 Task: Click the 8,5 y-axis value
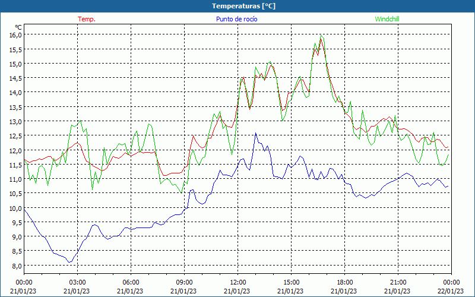(x=18, y=251)
